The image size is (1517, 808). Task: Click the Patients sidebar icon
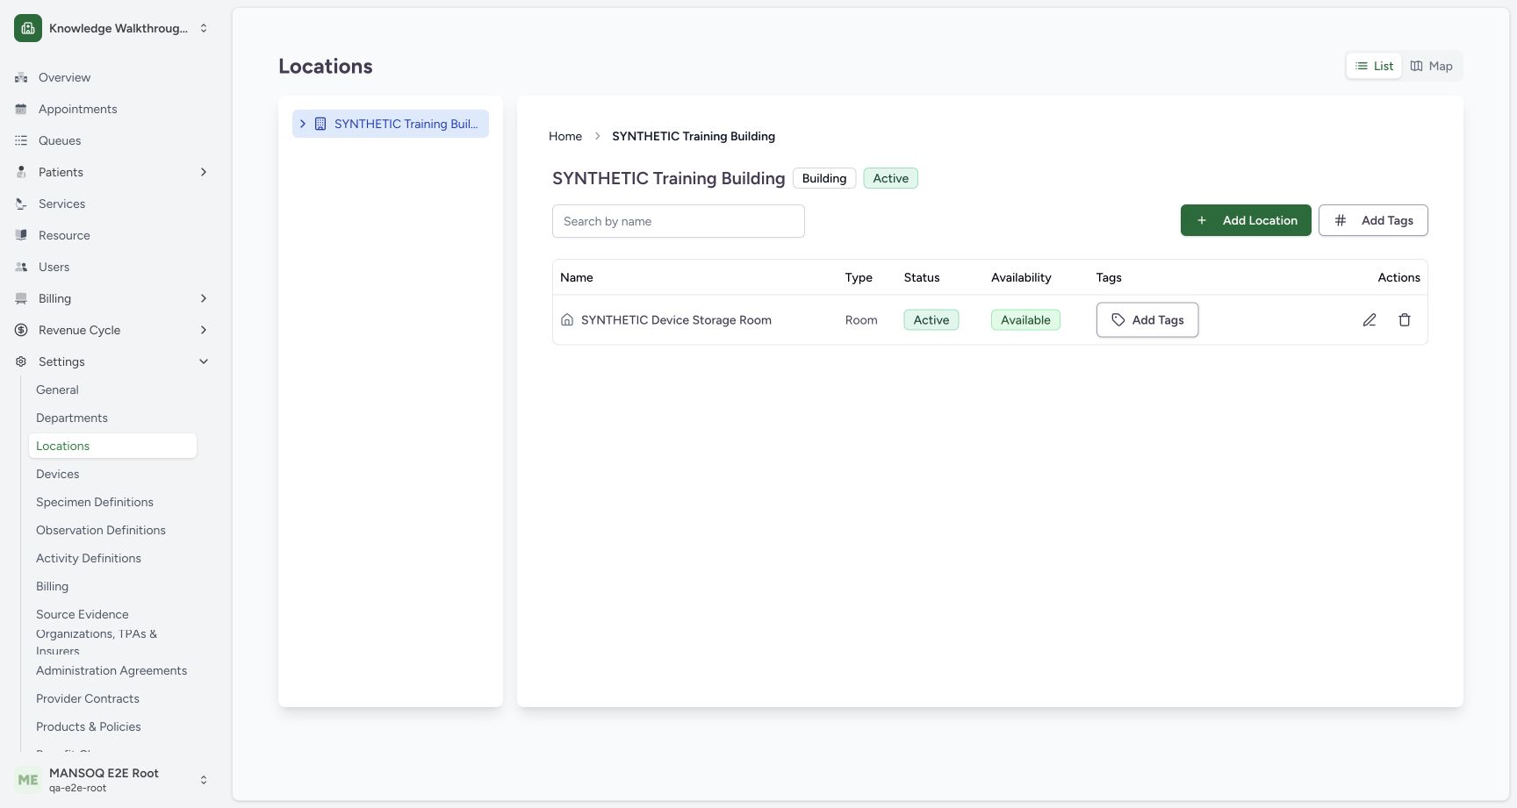click(x=21, y=172)
